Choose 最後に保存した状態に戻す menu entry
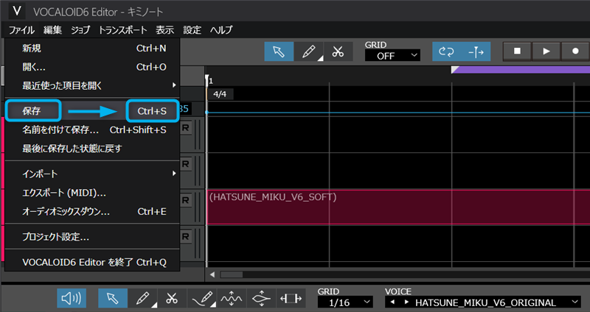The height and width of the screenshot is (312, 590). [x=93, y=149]
